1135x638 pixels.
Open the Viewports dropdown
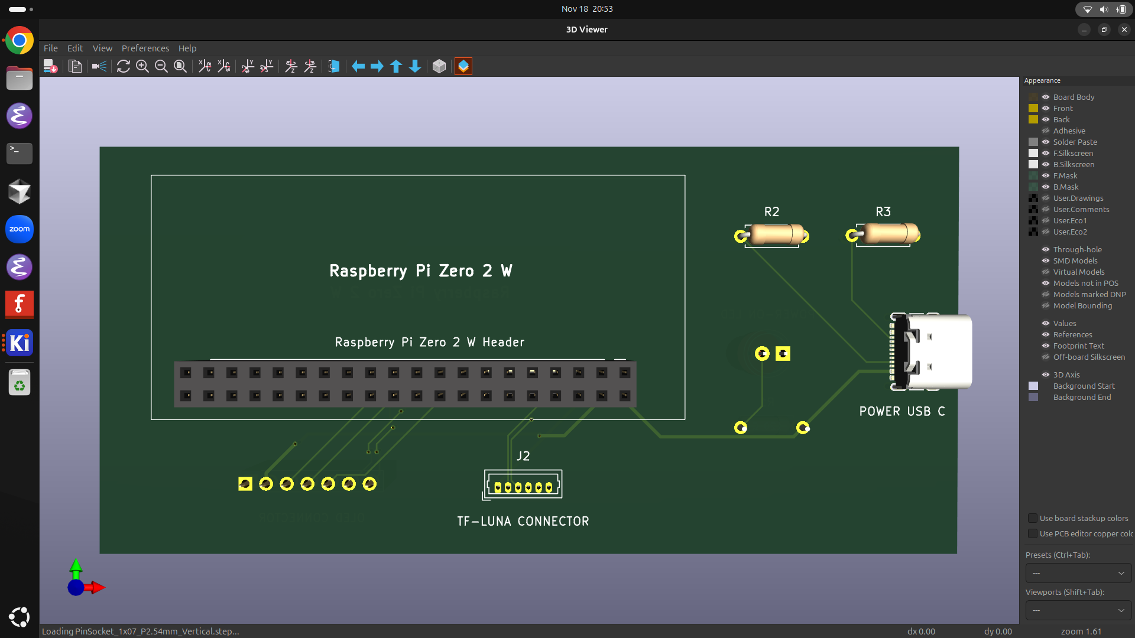coord(1078,610)
